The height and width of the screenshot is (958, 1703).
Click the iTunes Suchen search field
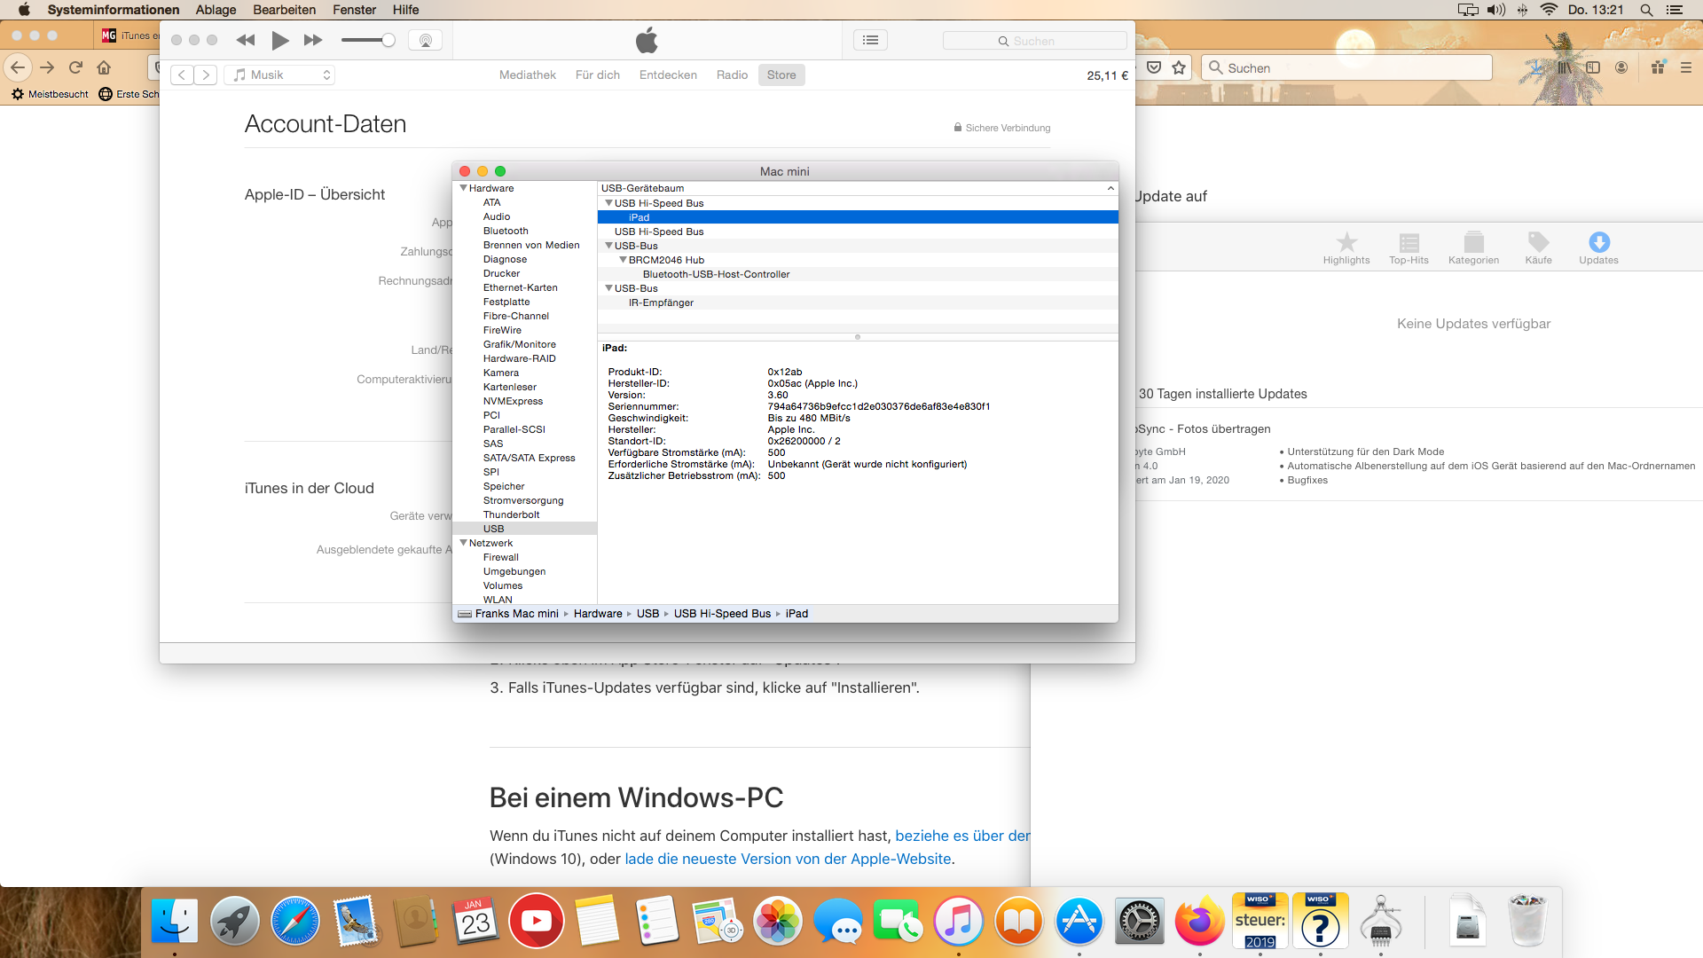click(x=1034, y=41)
